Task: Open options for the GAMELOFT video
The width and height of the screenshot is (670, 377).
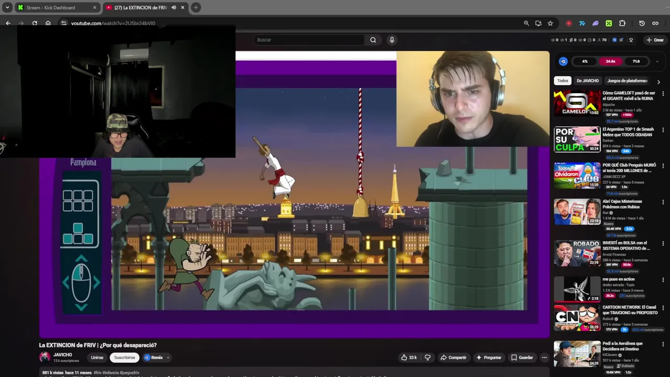Action: tap(663, 94)
